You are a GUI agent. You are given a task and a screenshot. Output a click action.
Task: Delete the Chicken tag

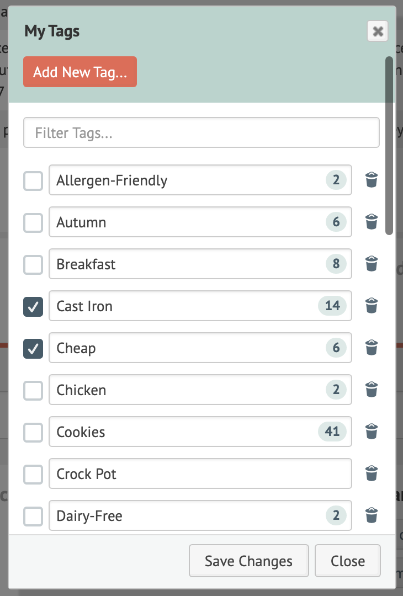372,390
